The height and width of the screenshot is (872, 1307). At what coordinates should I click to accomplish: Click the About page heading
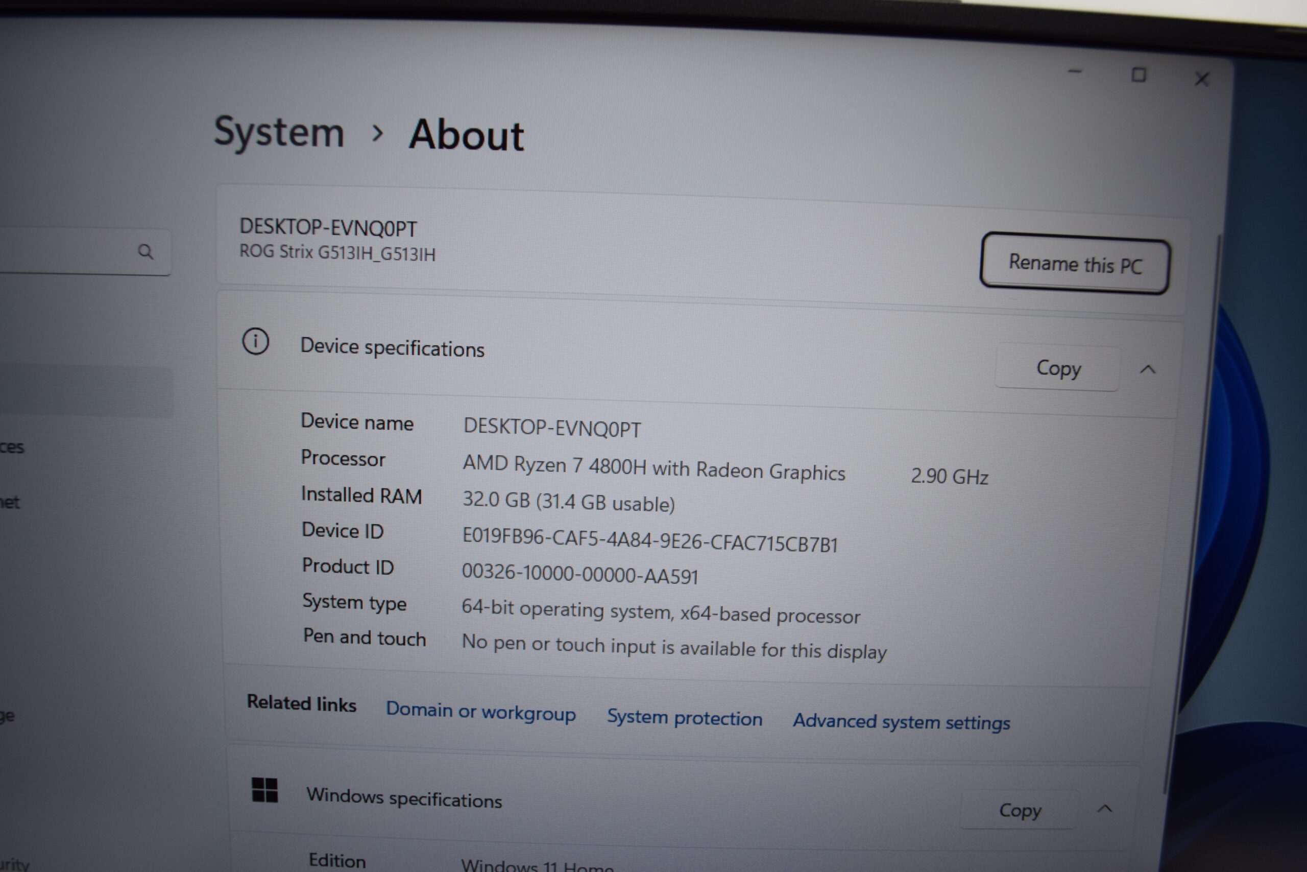point(466,135)
